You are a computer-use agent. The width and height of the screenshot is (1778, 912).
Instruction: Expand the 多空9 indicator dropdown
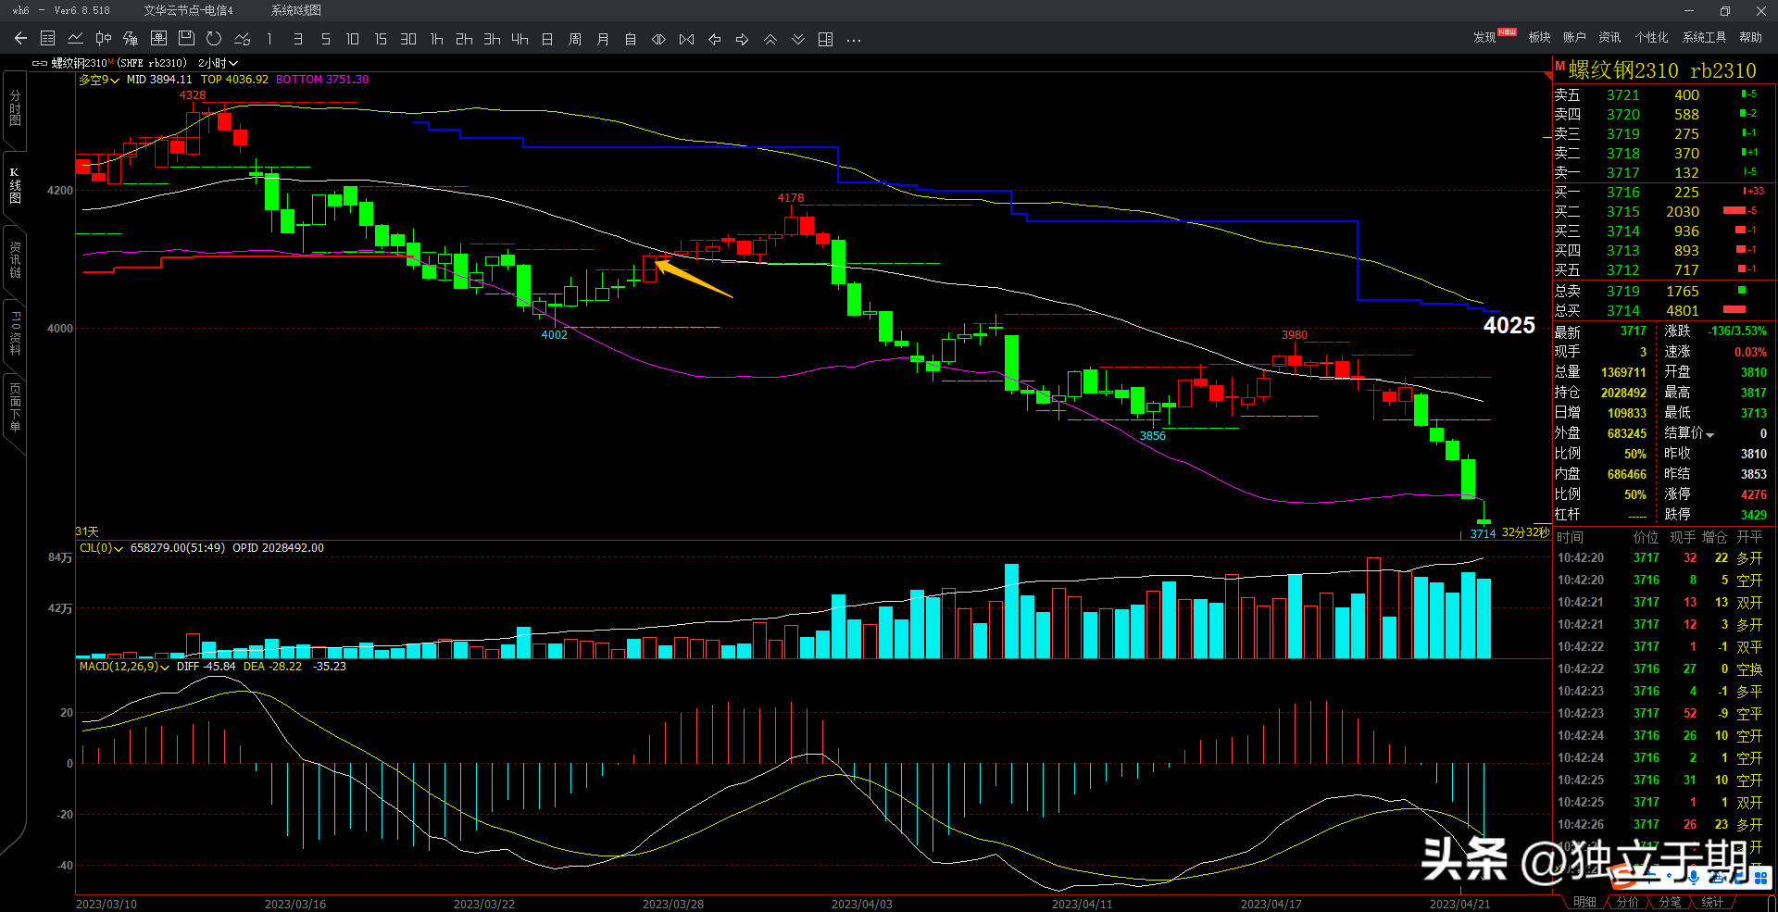tap(99, 80)
